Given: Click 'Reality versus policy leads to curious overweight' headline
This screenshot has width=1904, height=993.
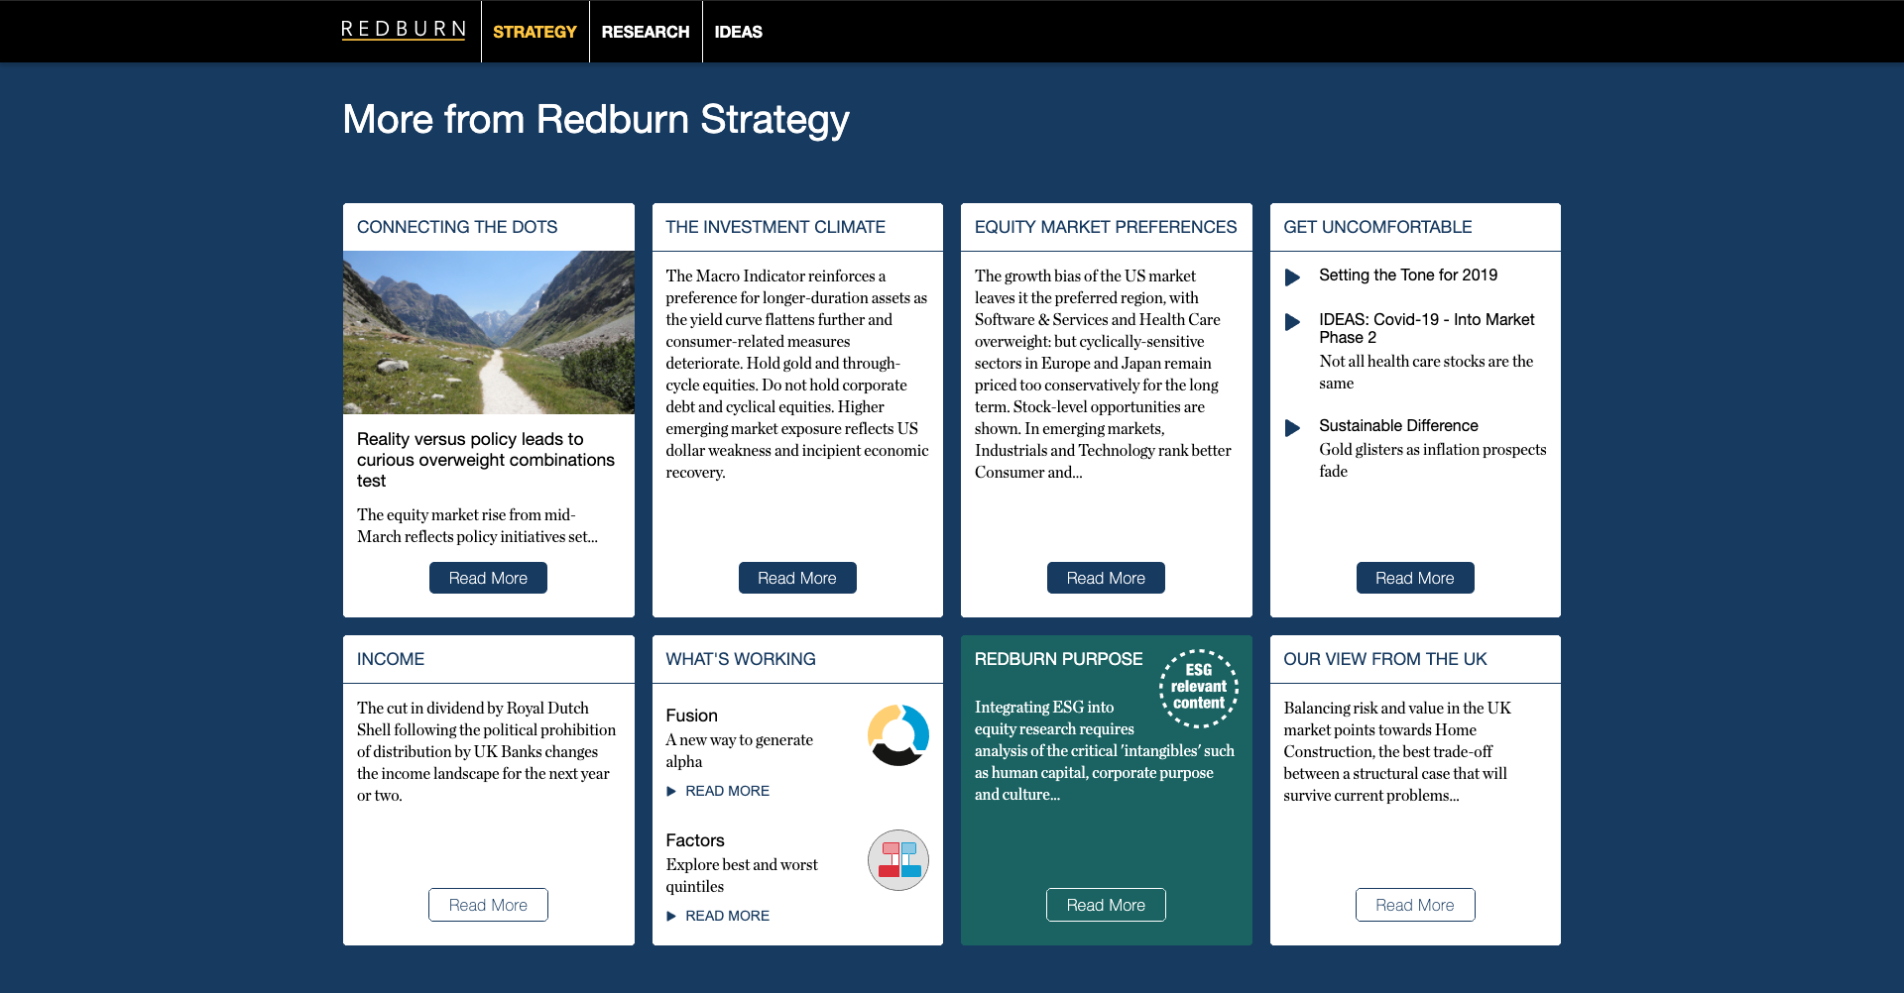Looking at the screenshot, I should (x=486, y=460).
